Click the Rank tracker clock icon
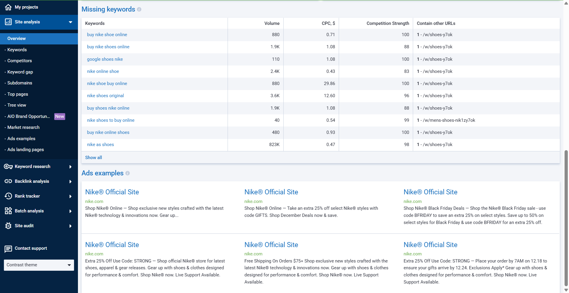 [8, 196]
